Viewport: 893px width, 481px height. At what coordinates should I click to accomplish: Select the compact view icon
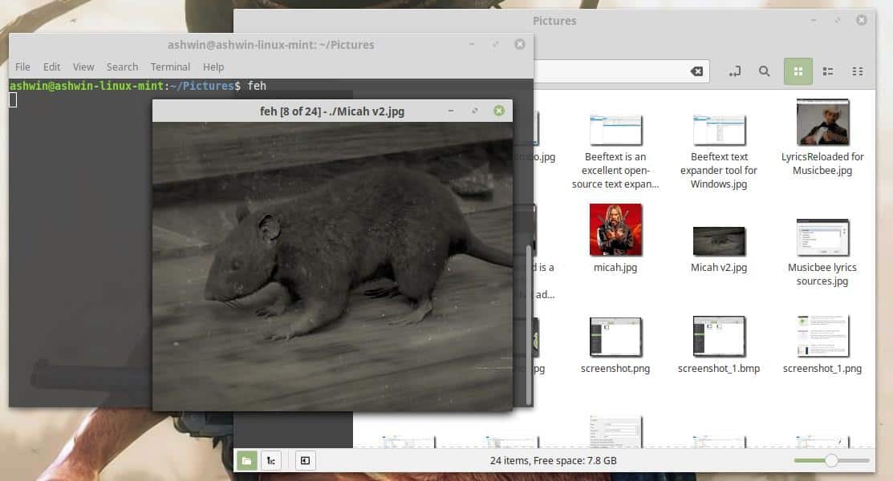pyautogui.click(x=857, y=71)
